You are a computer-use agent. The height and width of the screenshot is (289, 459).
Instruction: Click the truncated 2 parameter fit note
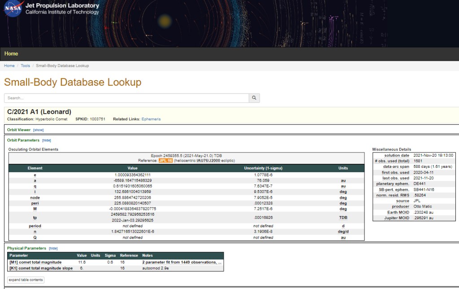(182, 262)
